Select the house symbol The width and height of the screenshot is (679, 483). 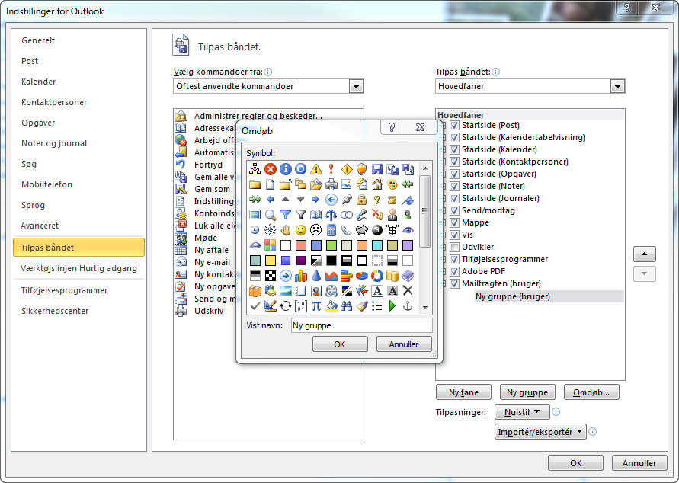click(377, 184)
